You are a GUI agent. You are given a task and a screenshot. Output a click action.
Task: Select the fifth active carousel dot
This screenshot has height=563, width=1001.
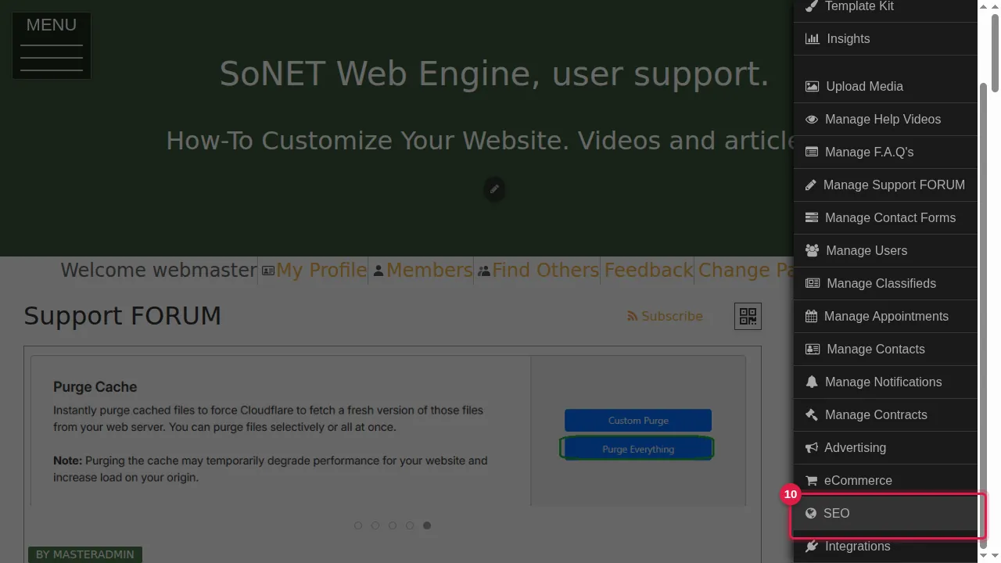point(427,525)
